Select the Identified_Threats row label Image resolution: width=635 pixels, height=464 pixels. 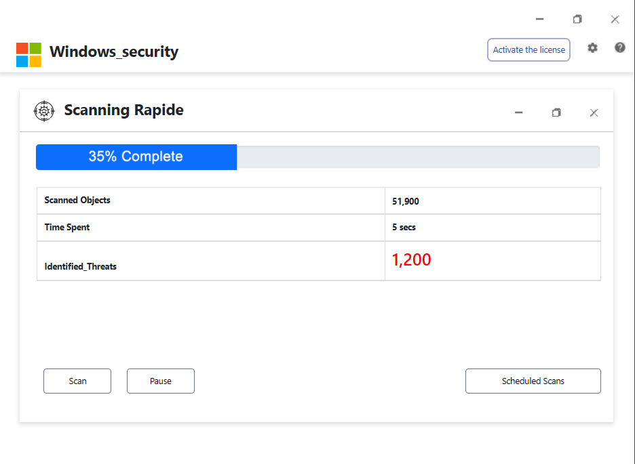81,266
